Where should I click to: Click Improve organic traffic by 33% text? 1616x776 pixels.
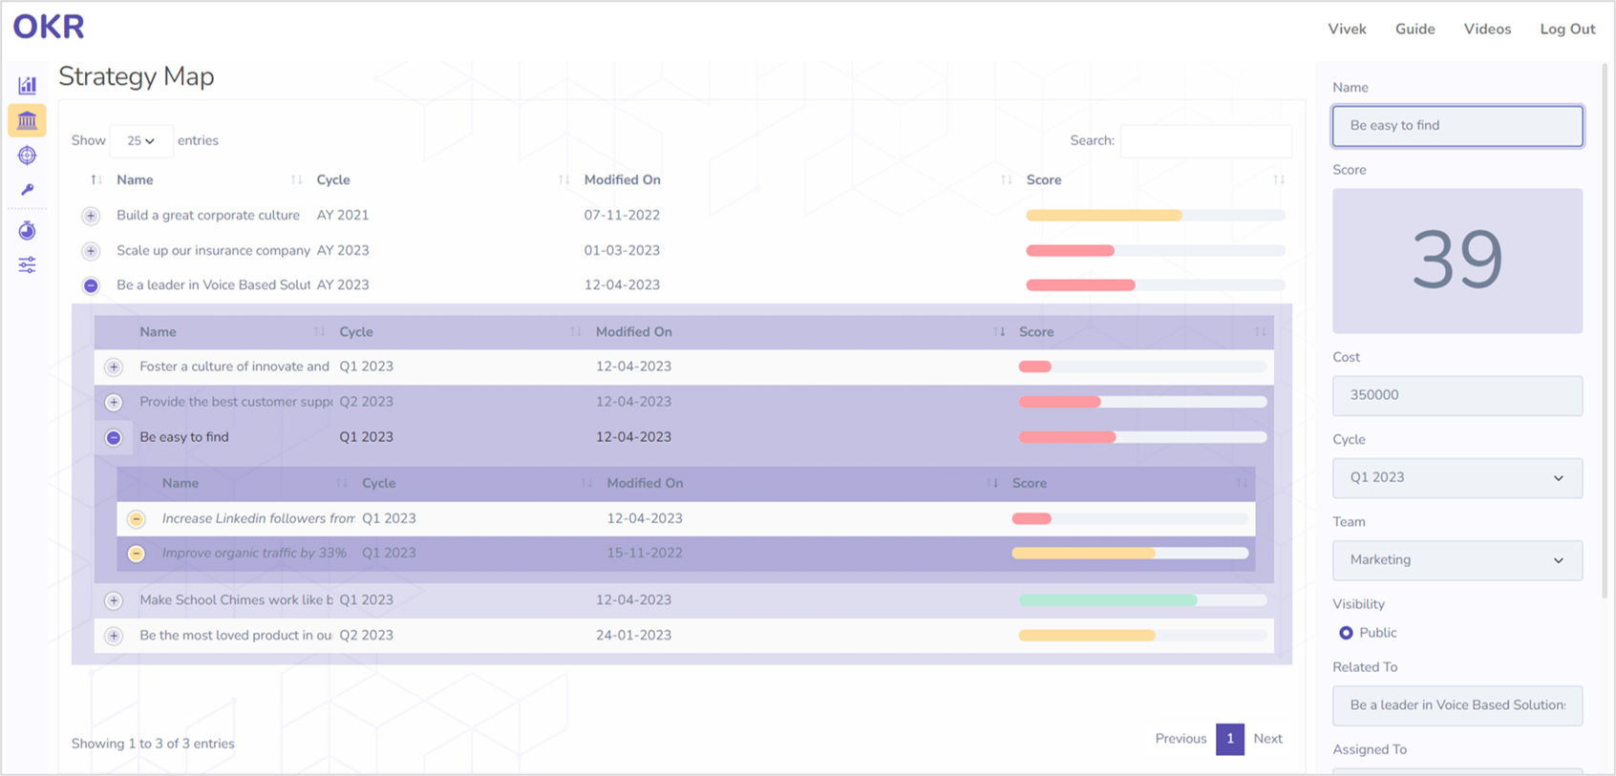pos(254,554)
